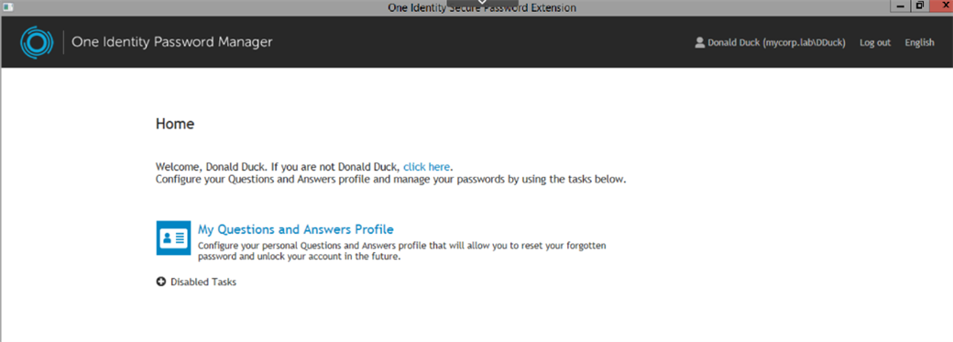Click the pull-down chevron handle at top center

tap(483, 3)
